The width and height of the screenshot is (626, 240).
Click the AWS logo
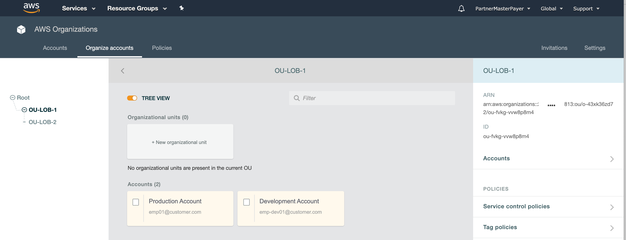pos(32,8)
